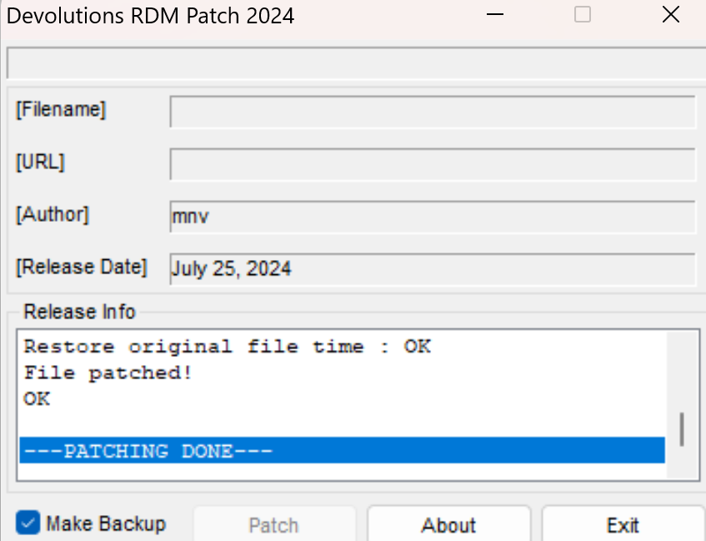Click into the URL text field
This screenshot has height=541, width=706.
(432, 164)
